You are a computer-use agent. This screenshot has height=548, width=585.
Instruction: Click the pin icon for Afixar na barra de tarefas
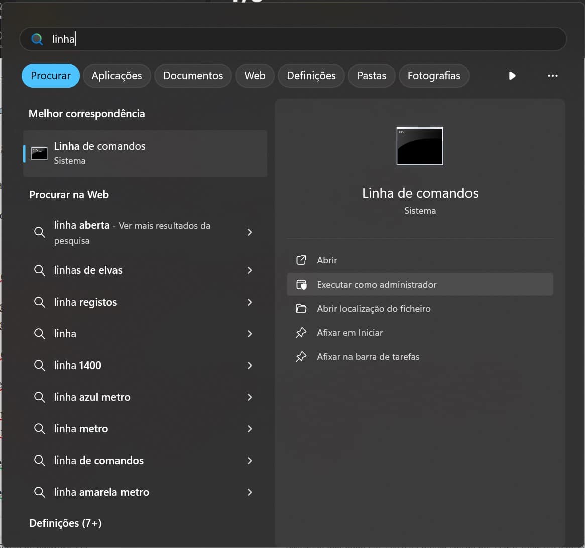[301, 357]
